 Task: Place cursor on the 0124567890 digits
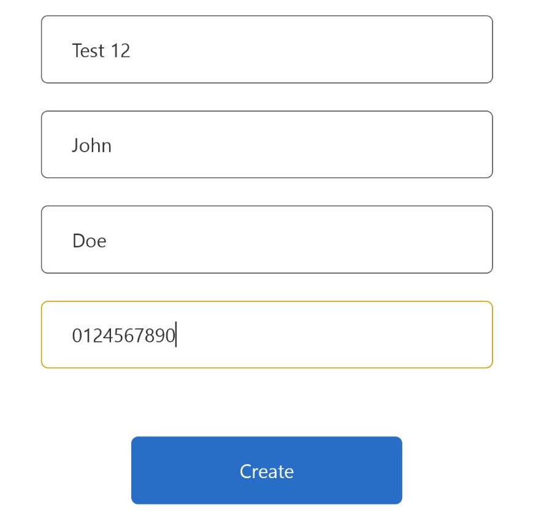pos(124,335)
